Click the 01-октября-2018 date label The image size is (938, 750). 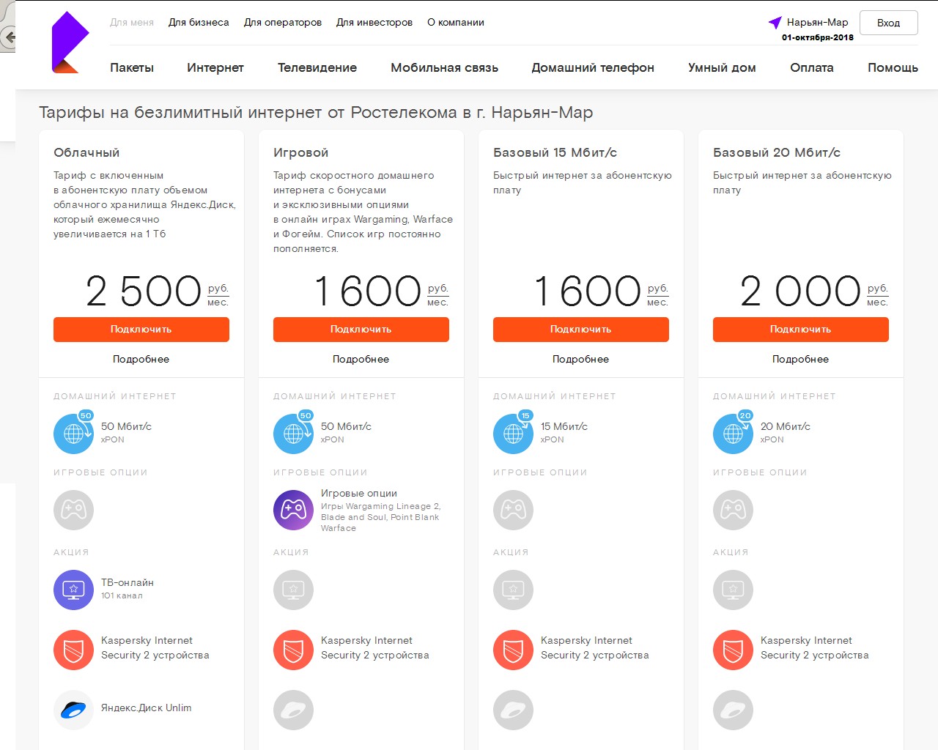(818, 37)
